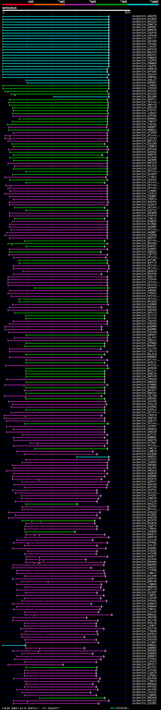The image size is (161, 710).
Task: Select hit label UniRef100_Q3KTI0
Action: [x=144, y=210]
